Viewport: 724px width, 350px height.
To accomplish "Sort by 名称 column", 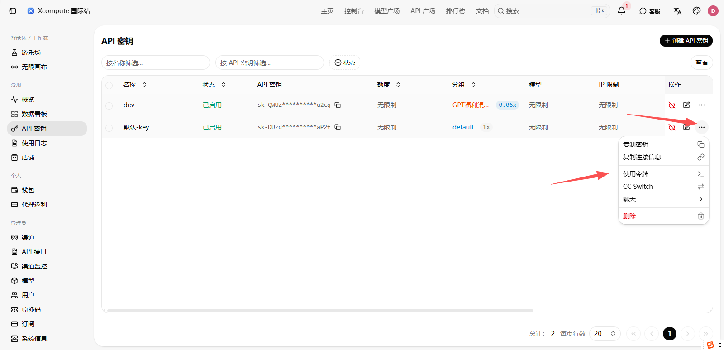I will pos(135,85).
